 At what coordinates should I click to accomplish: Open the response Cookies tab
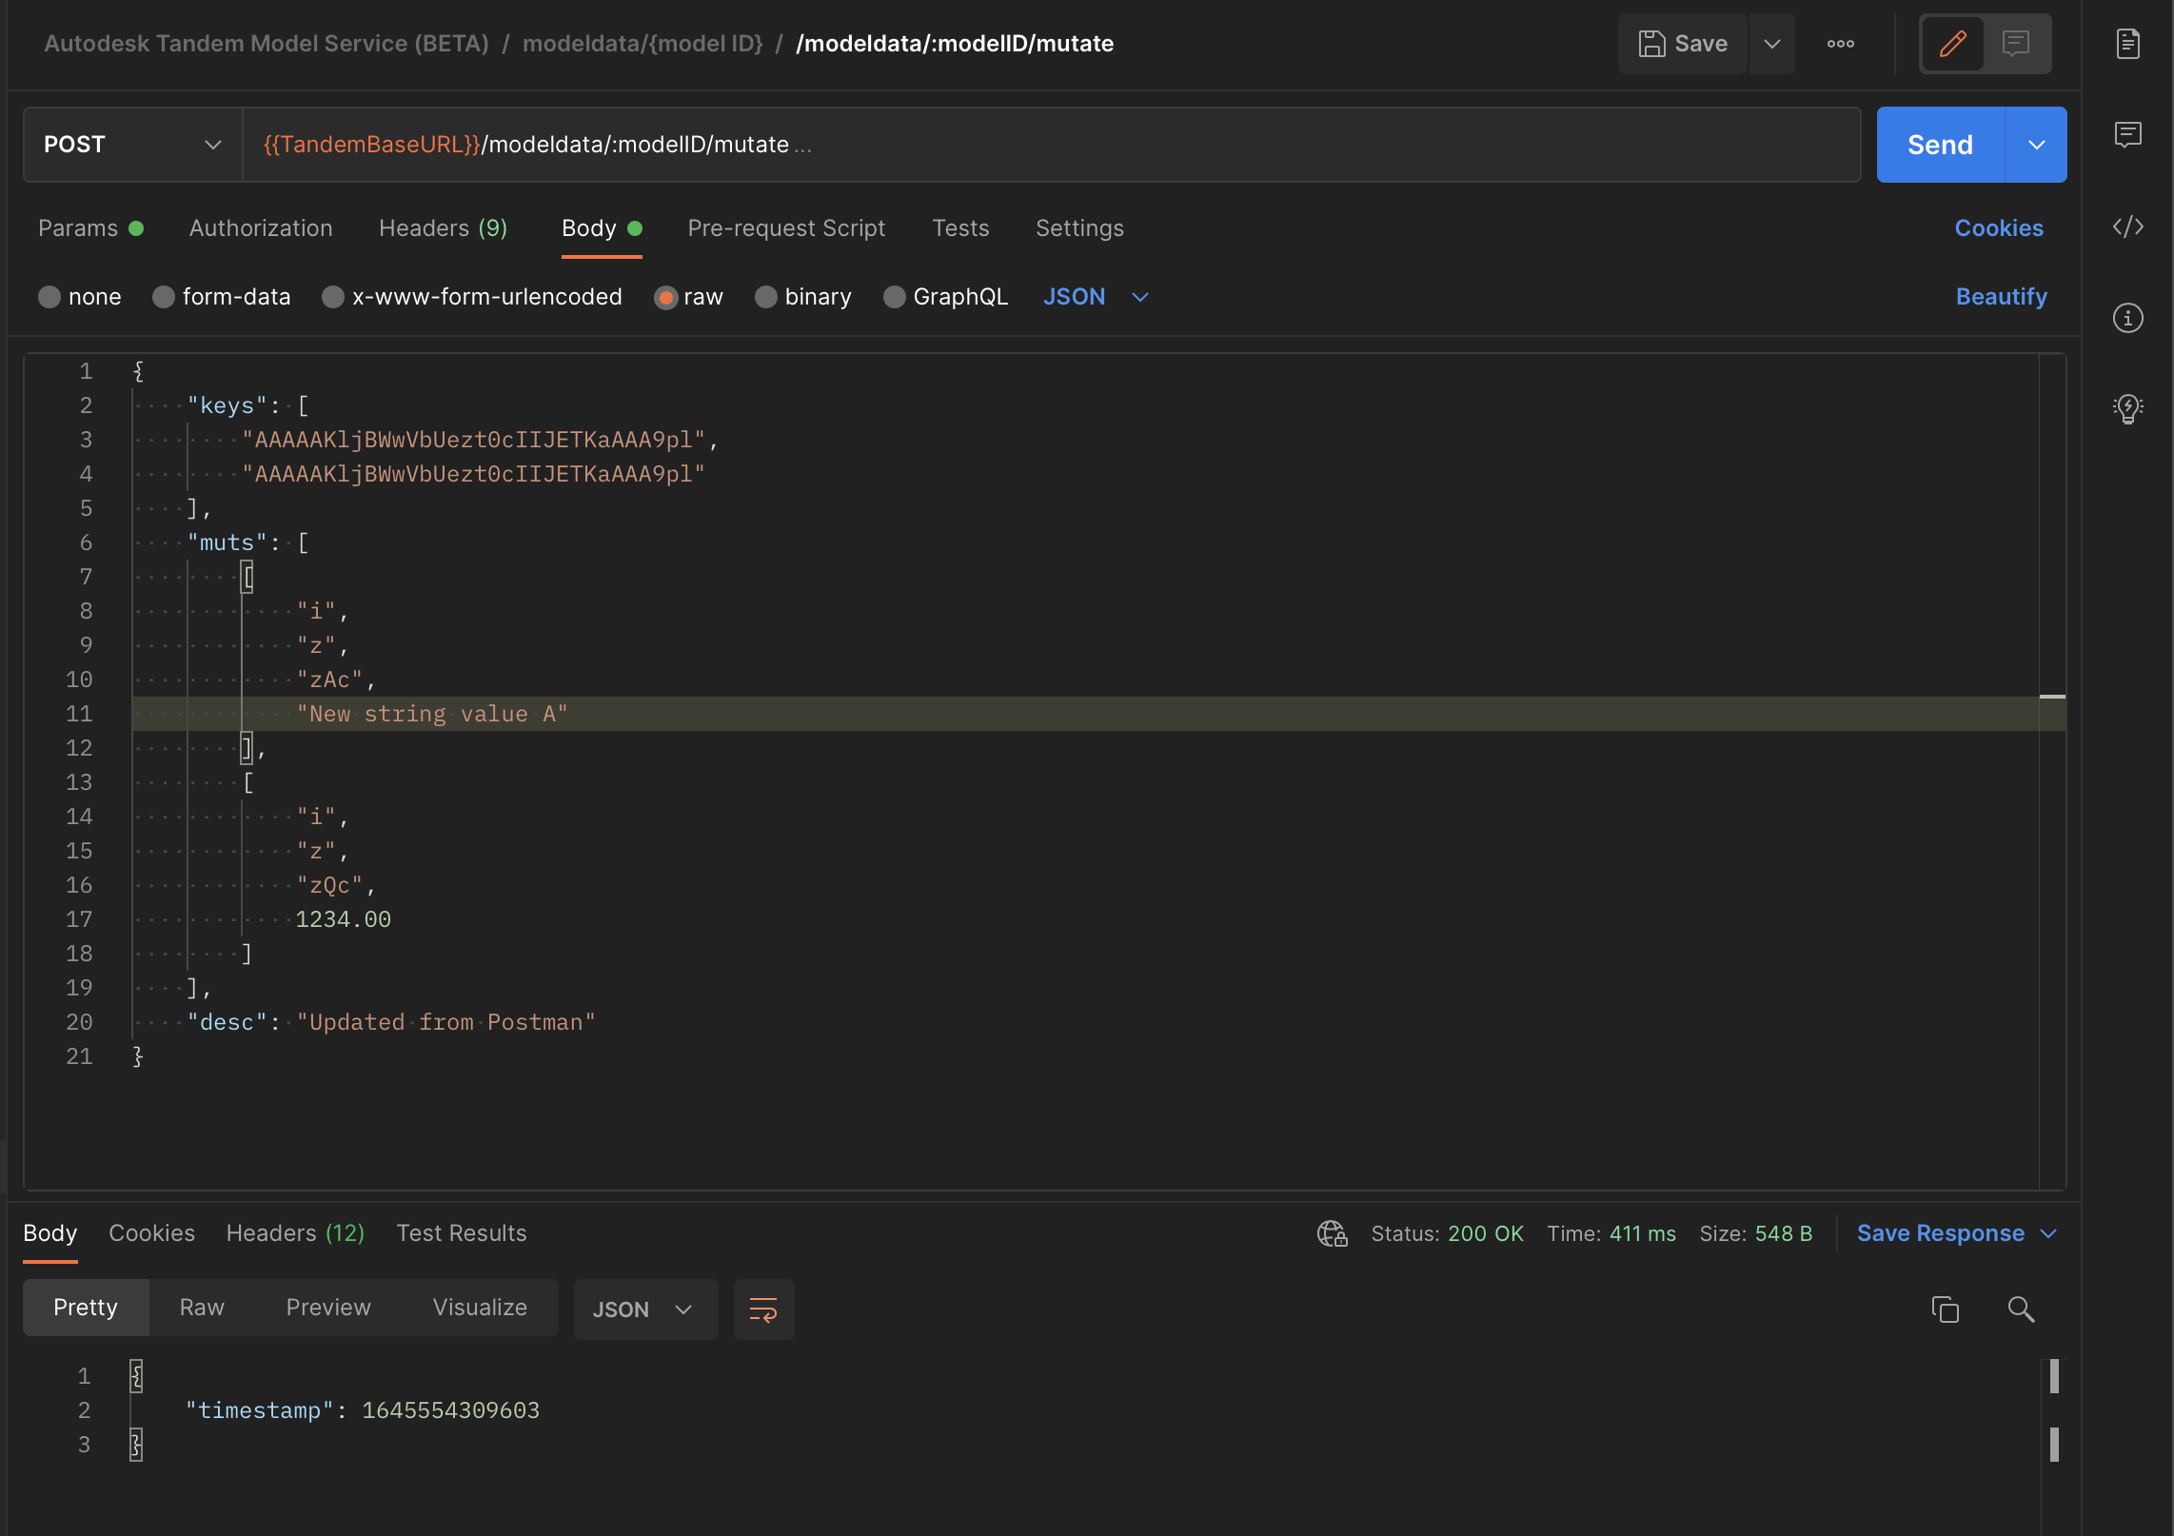tap(151, 1233)
